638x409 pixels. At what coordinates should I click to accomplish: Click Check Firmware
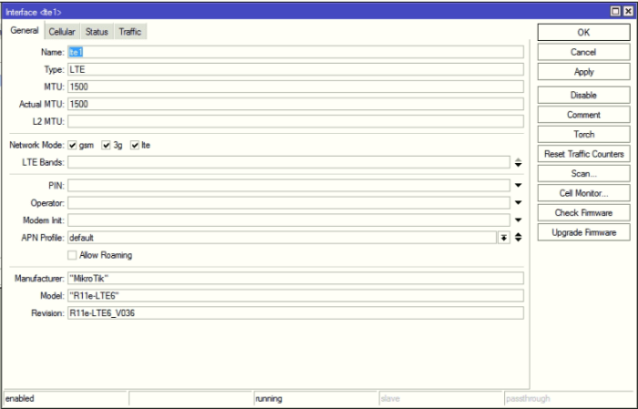583,212
